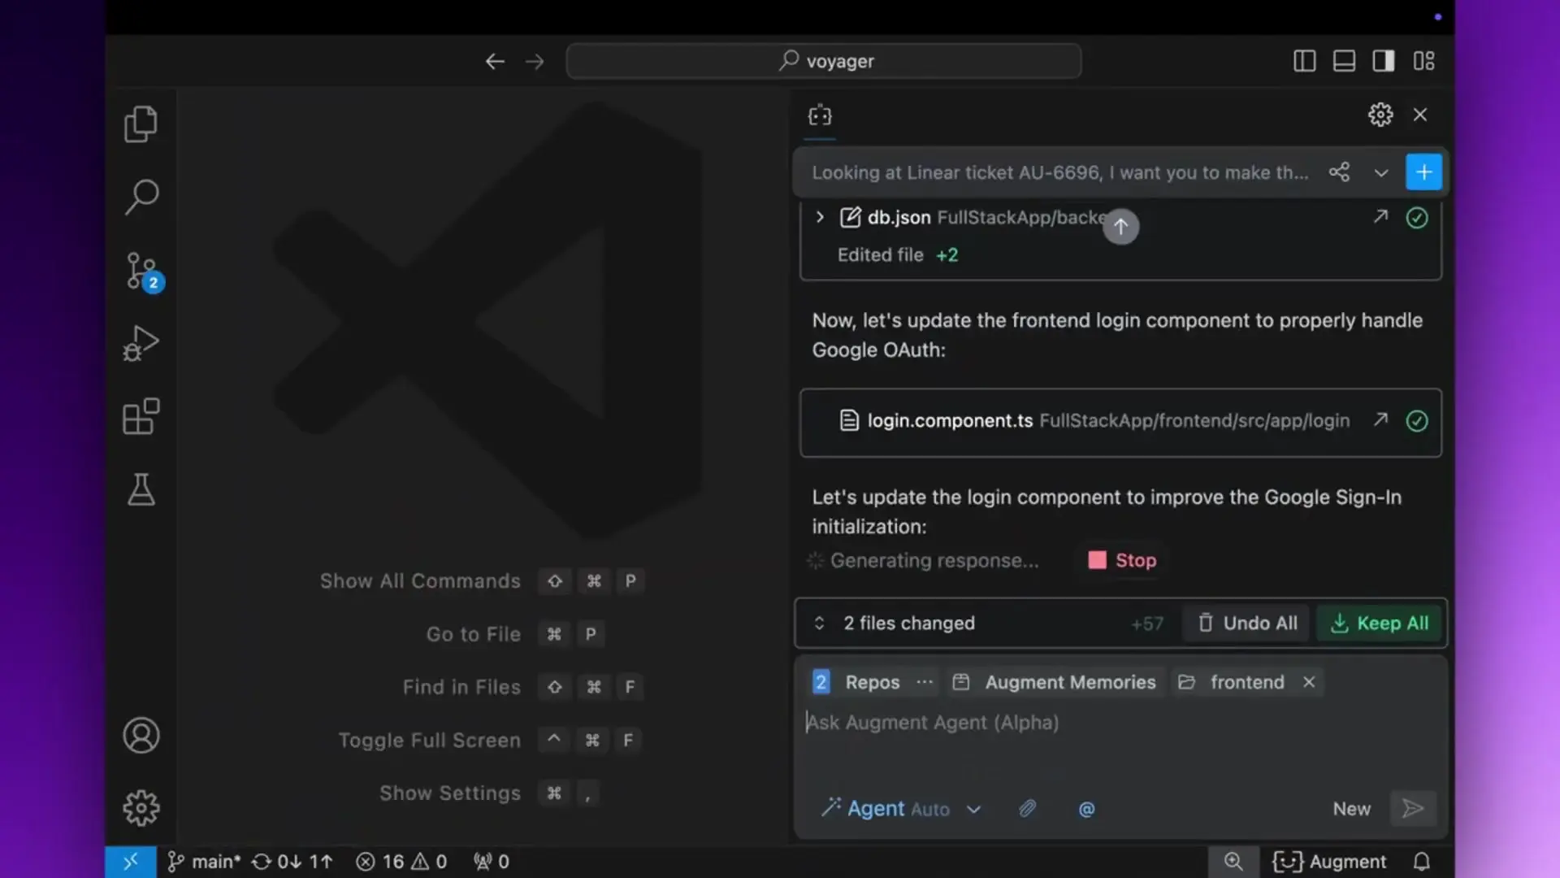Open db.json in editor via arrow

(1380, 216)
